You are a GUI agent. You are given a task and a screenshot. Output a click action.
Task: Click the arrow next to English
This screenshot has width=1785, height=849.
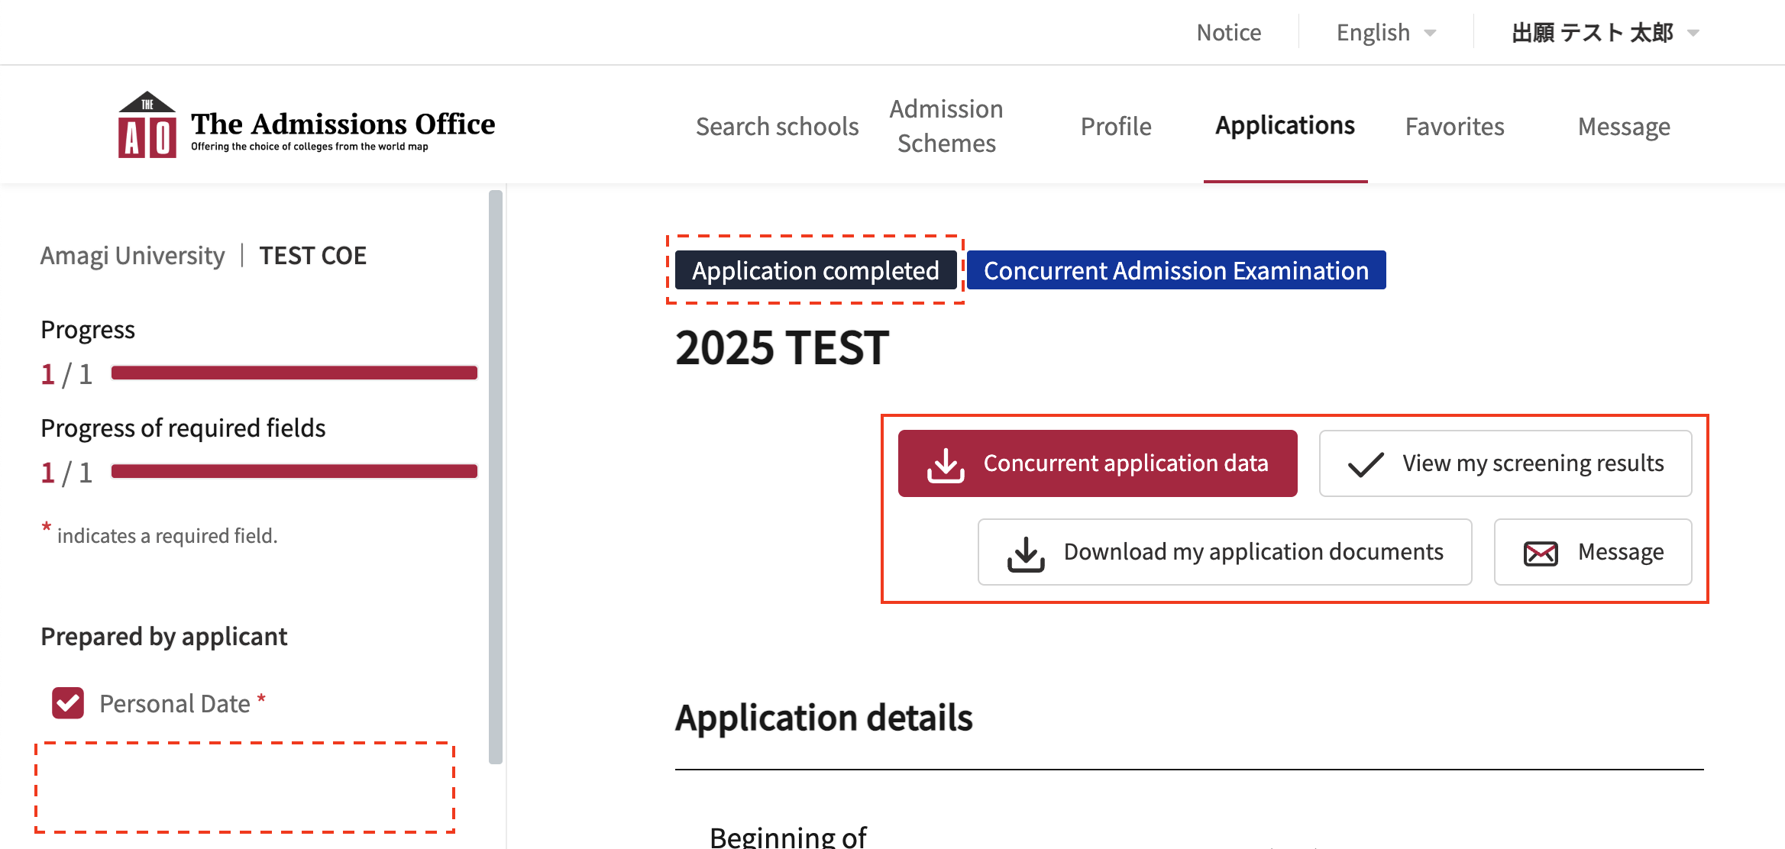[1431, 33]
